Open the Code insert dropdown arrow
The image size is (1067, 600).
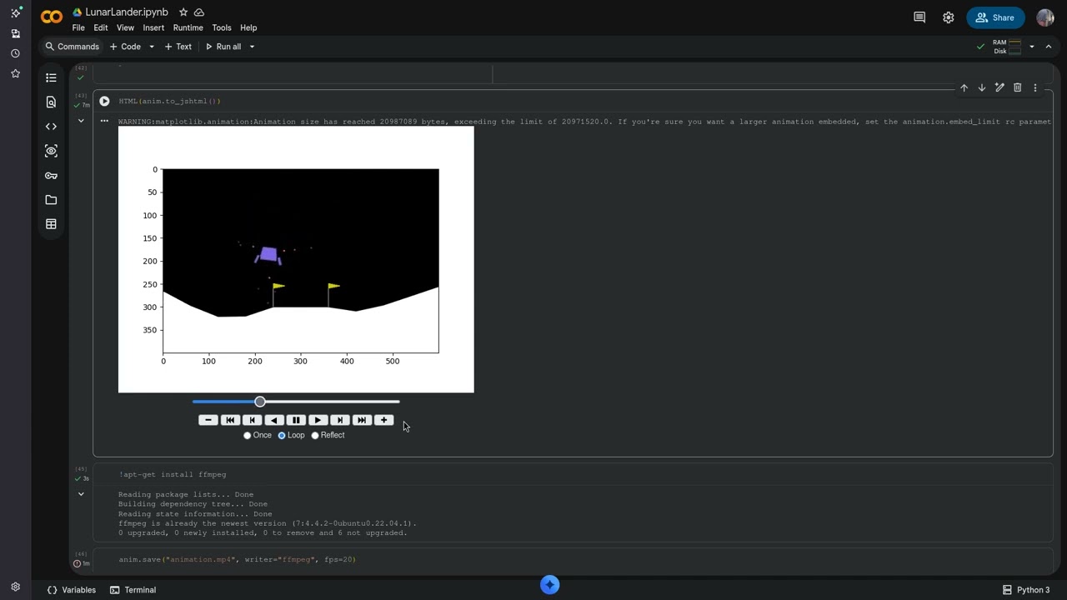click(151, 47)
